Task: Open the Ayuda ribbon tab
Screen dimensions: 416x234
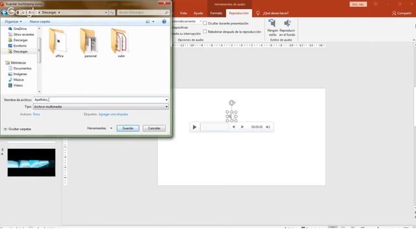Action: pos(198,13)
